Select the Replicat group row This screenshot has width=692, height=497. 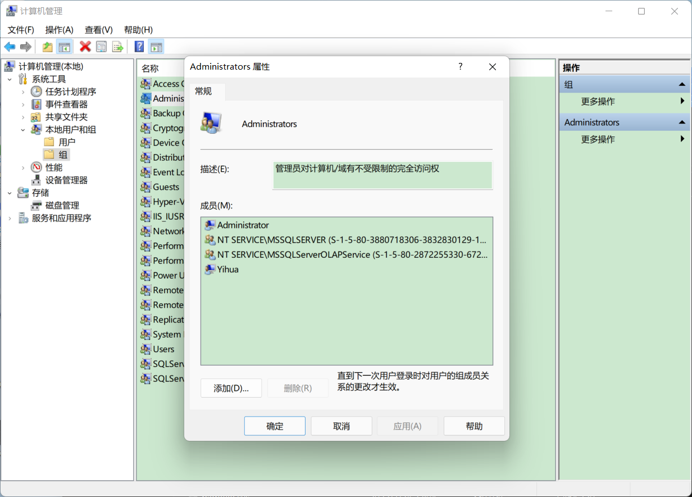tap(162, 320)
